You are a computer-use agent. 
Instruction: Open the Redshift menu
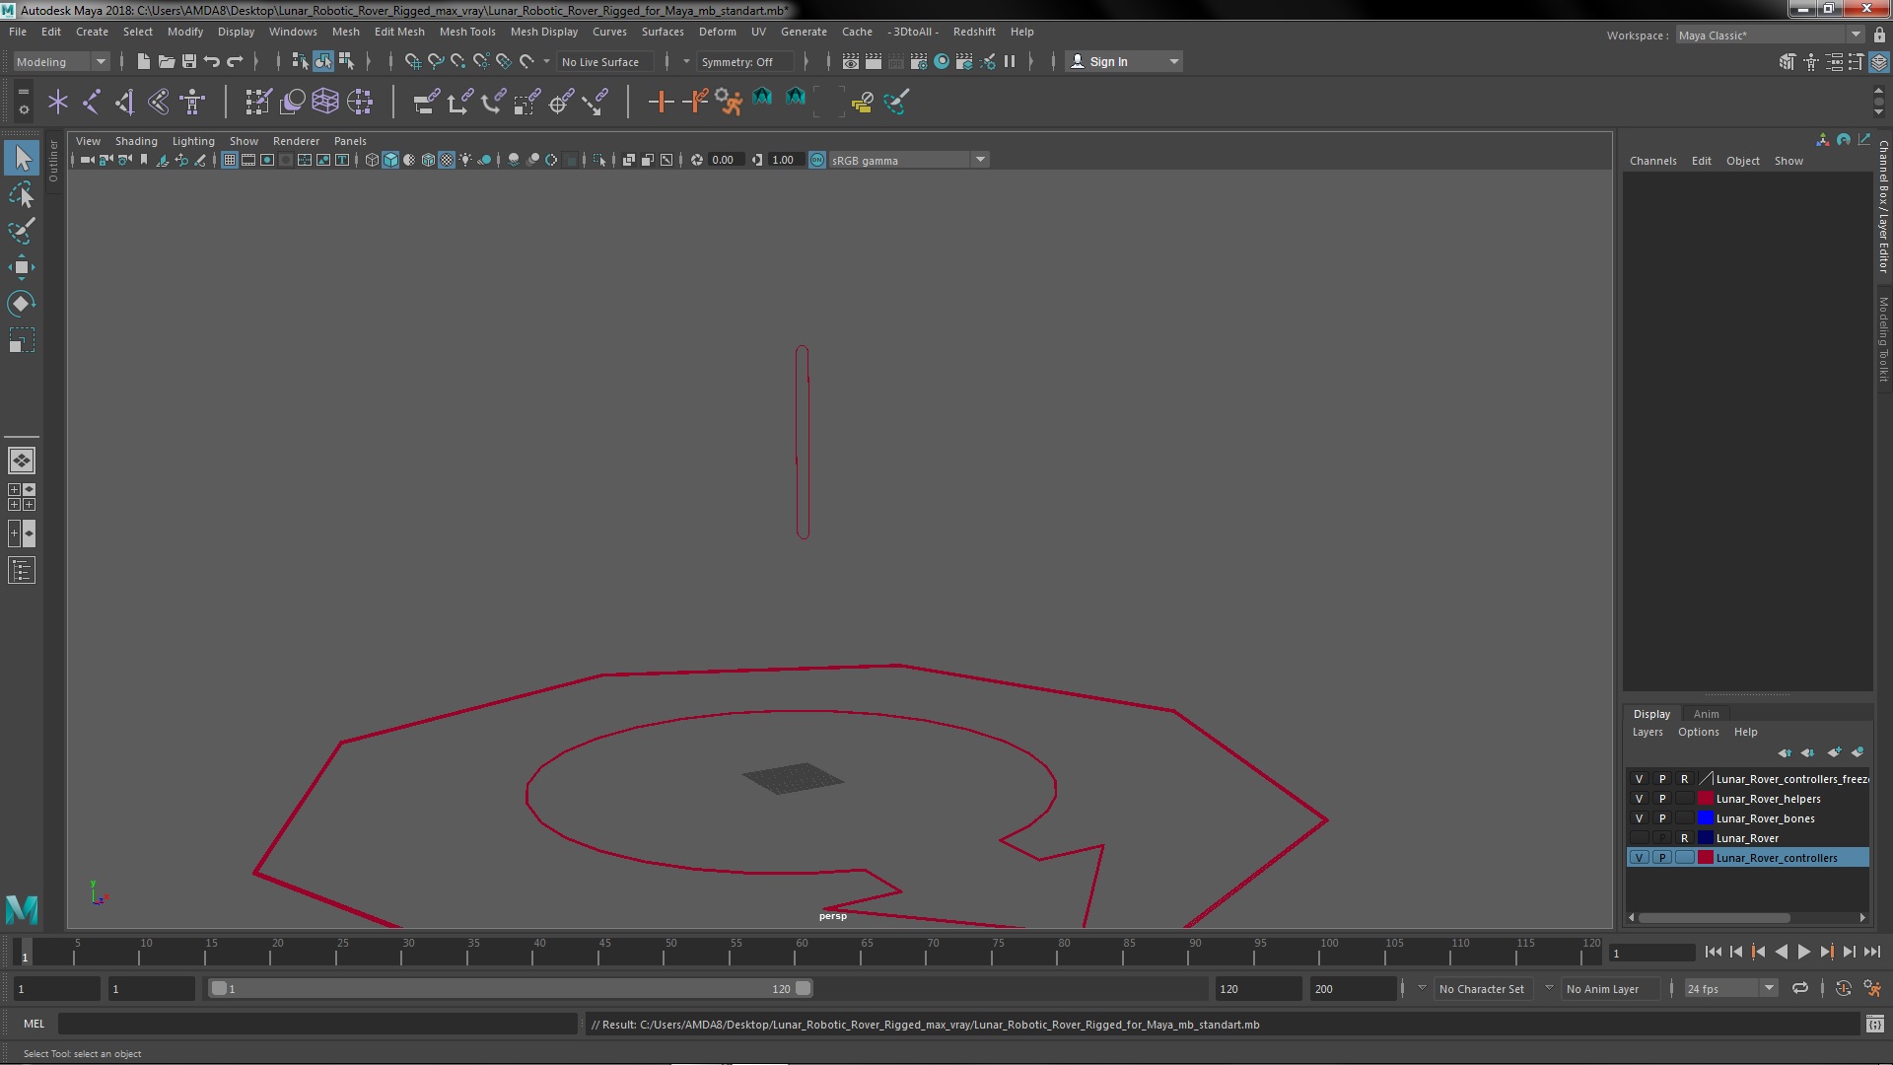(x=973, y=32)
